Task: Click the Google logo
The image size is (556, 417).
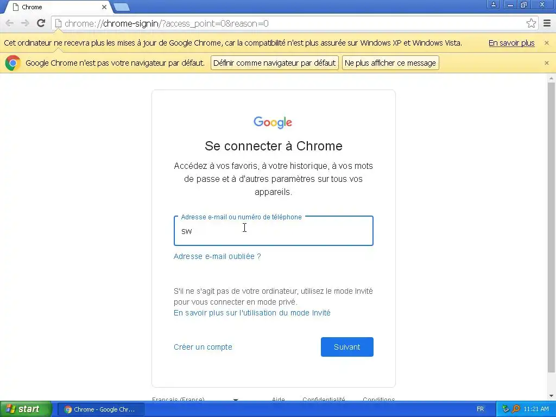Action: 273,122
